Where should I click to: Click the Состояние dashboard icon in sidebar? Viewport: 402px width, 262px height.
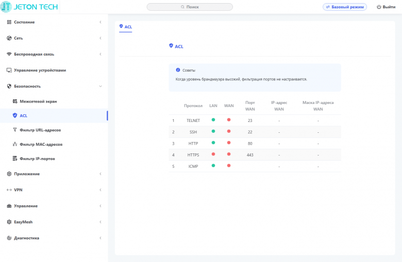[9, 22]
